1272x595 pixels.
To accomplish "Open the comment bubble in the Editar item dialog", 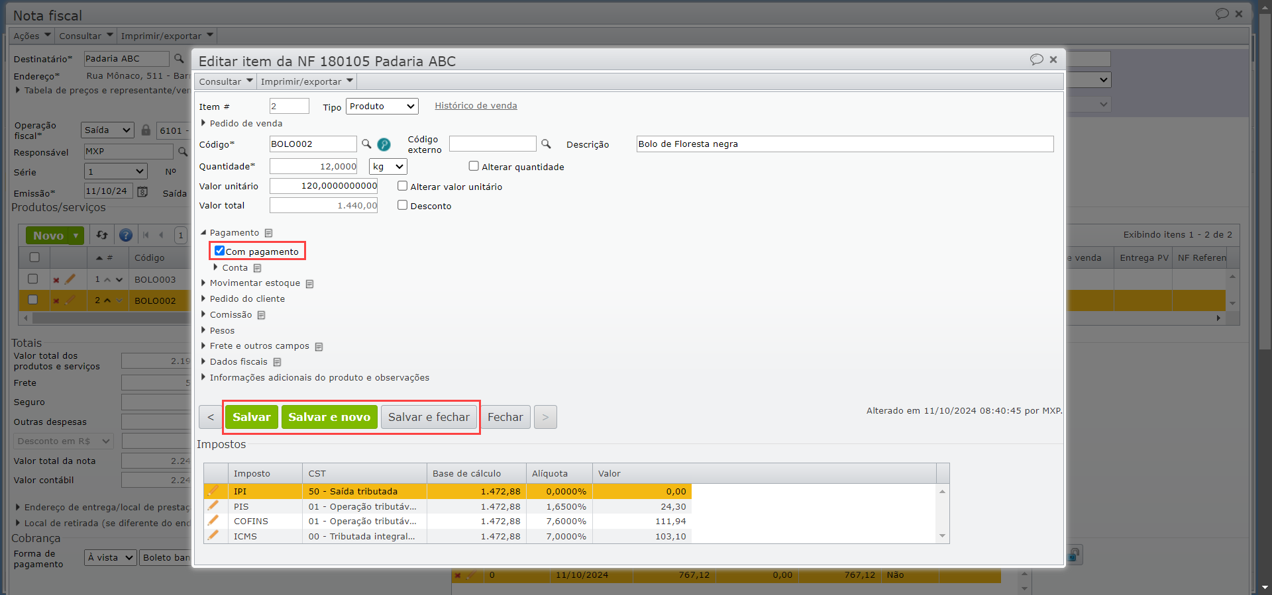I will coord(1037,60).
